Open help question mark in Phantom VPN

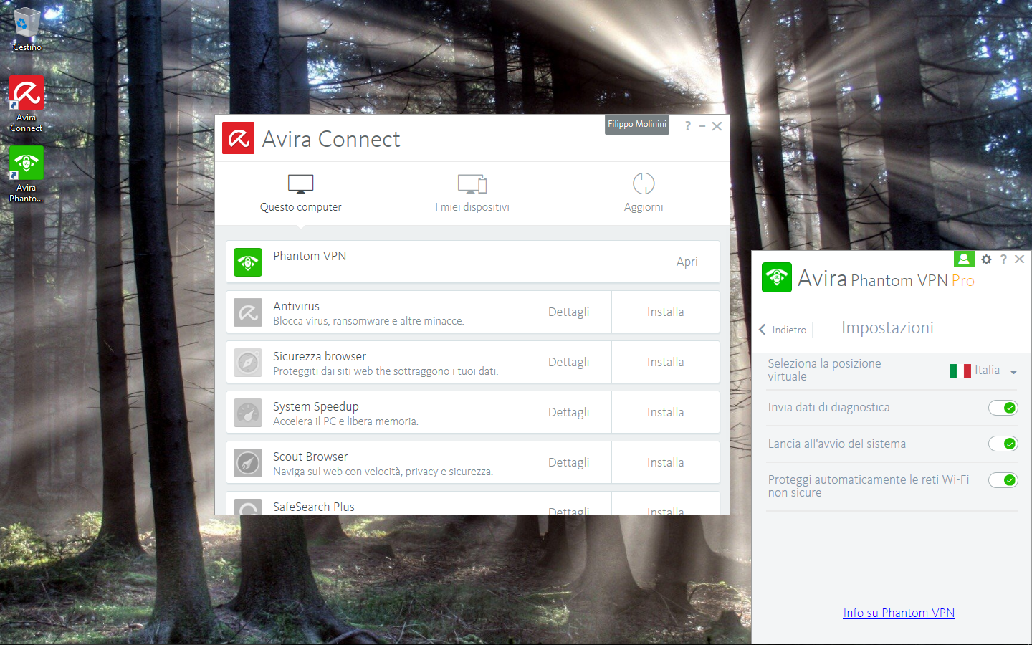click(x=1003, y=259)
